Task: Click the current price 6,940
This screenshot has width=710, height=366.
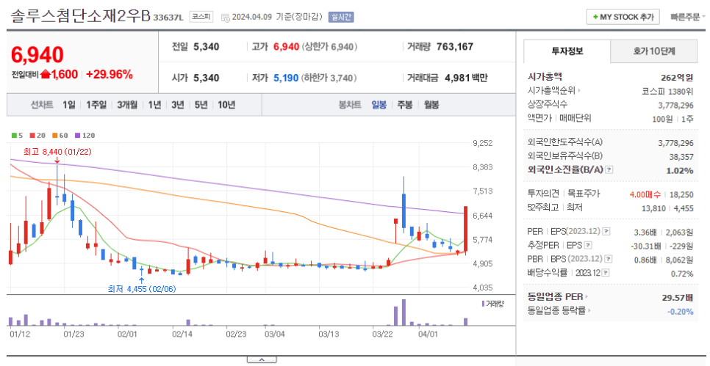Action: pos(37,55)
